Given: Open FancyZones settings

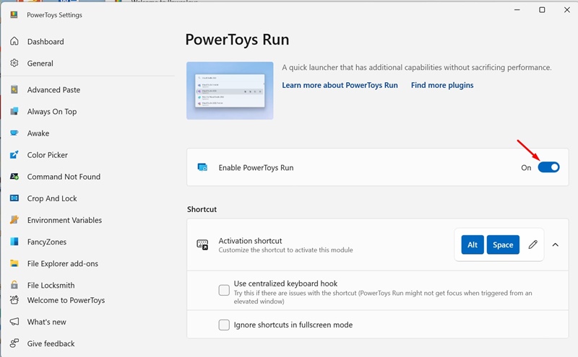Looking at the screenshot, I should (47, 242).
